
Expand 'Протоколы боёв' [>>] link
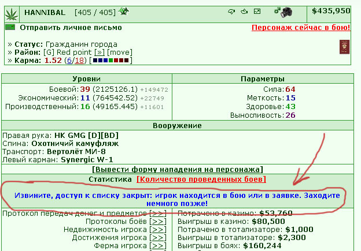click(158, 222)
